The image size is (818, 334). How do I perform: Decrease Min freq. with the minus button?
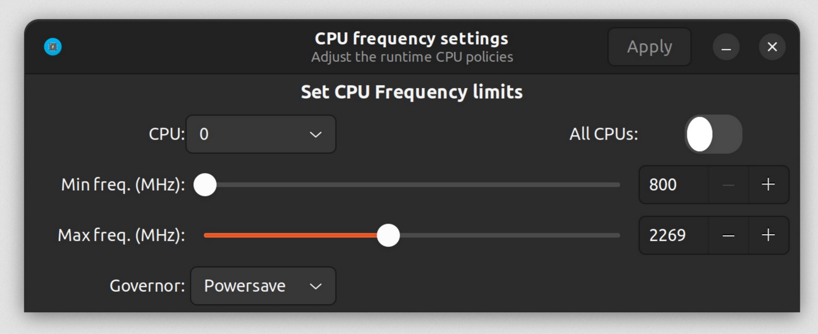click(728, 185)
